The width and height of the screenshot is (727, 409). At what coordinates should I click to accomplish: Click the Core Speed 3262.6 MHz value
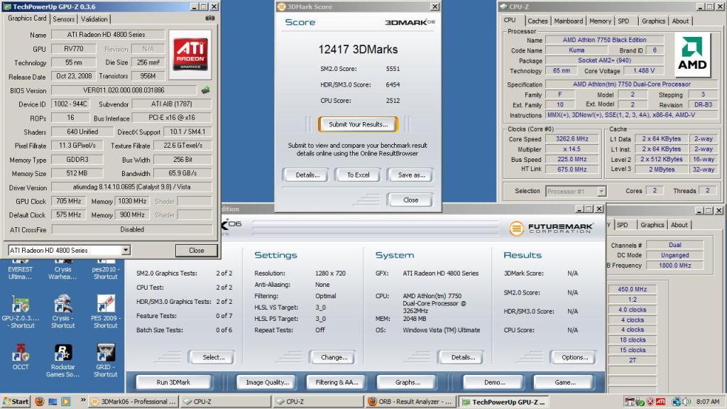click(x=572, y=138)
